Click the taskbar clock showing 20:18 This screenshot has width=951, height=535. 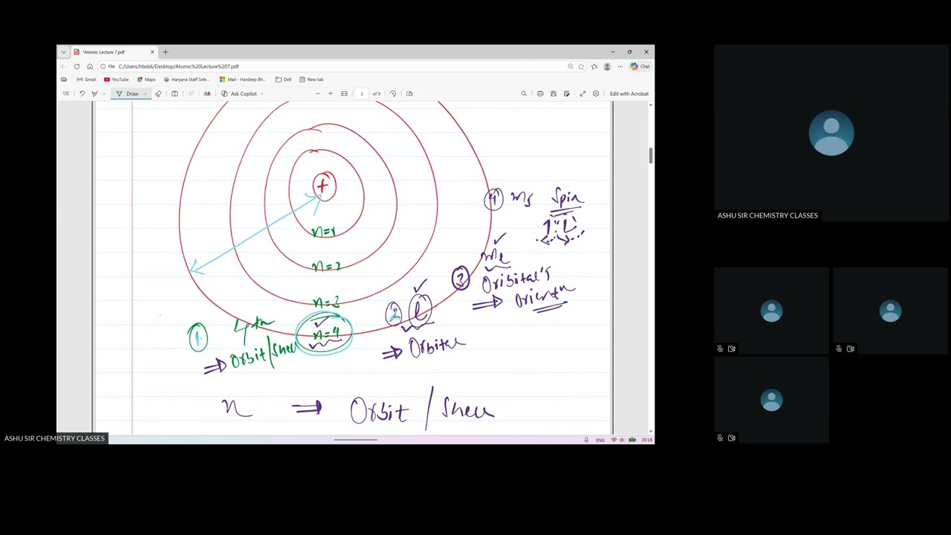[x=647, y=440]
